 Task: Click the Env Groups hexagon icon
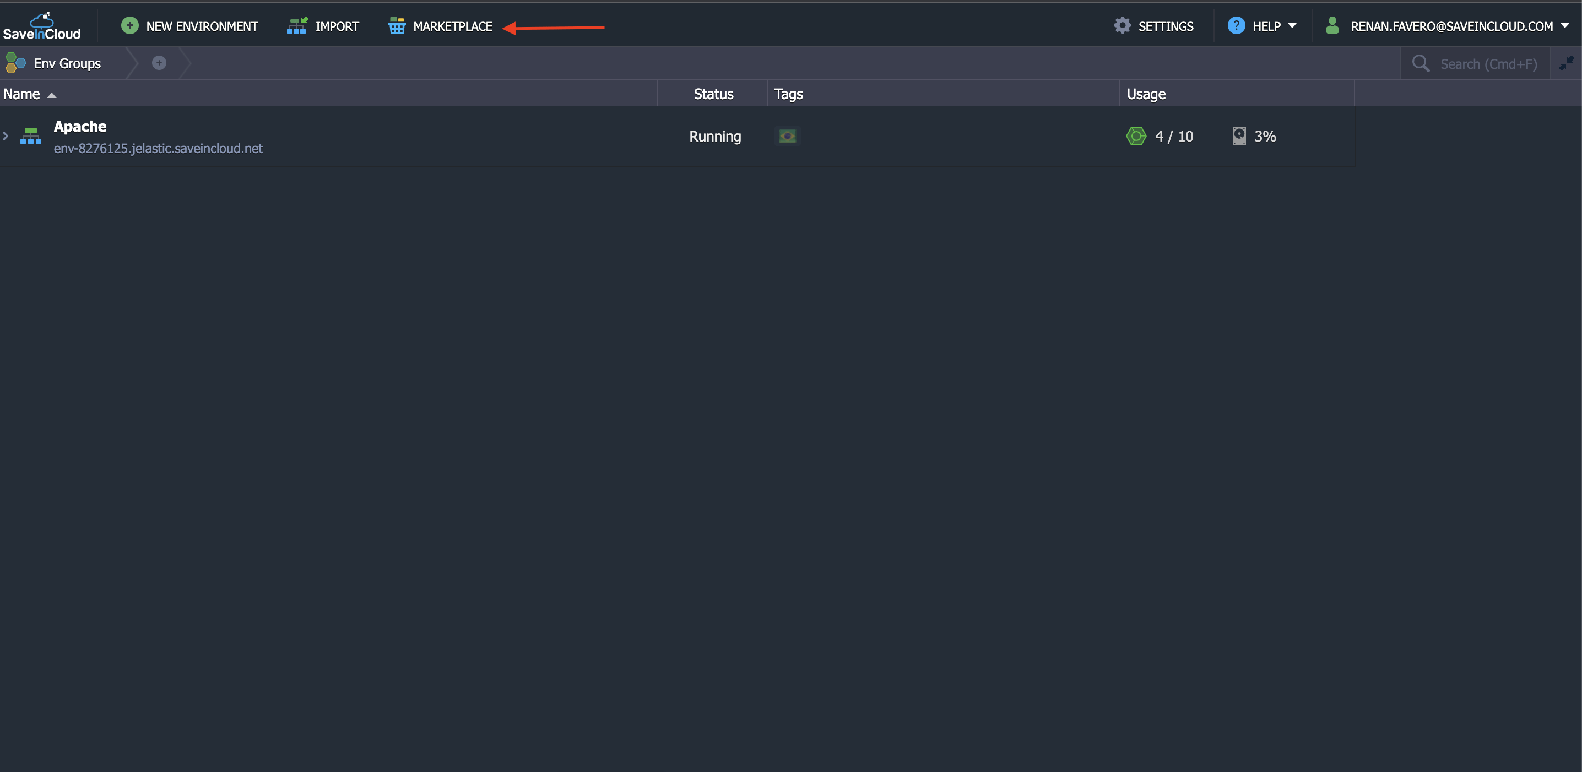(x=15, y=63)
